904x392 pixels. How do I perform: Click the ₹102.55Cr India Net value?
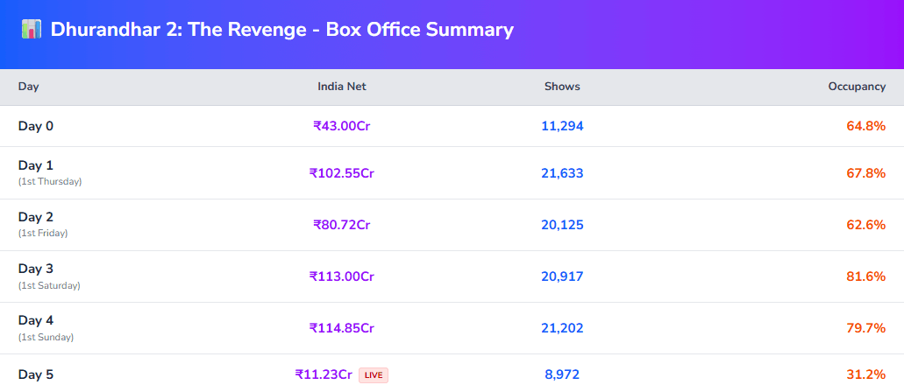tap(342, 173)
